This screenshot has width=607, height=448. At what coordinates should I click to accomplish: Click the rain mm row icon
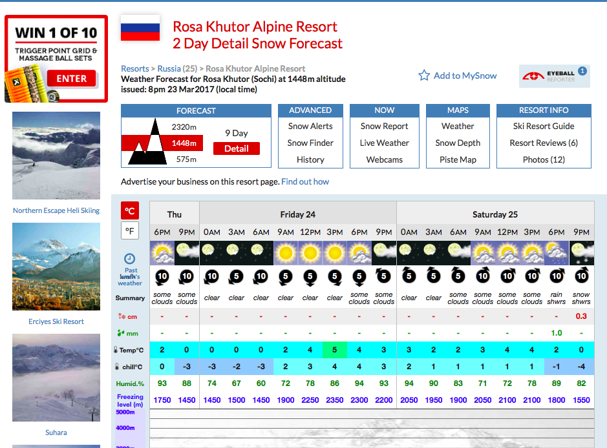coord(121,333)
